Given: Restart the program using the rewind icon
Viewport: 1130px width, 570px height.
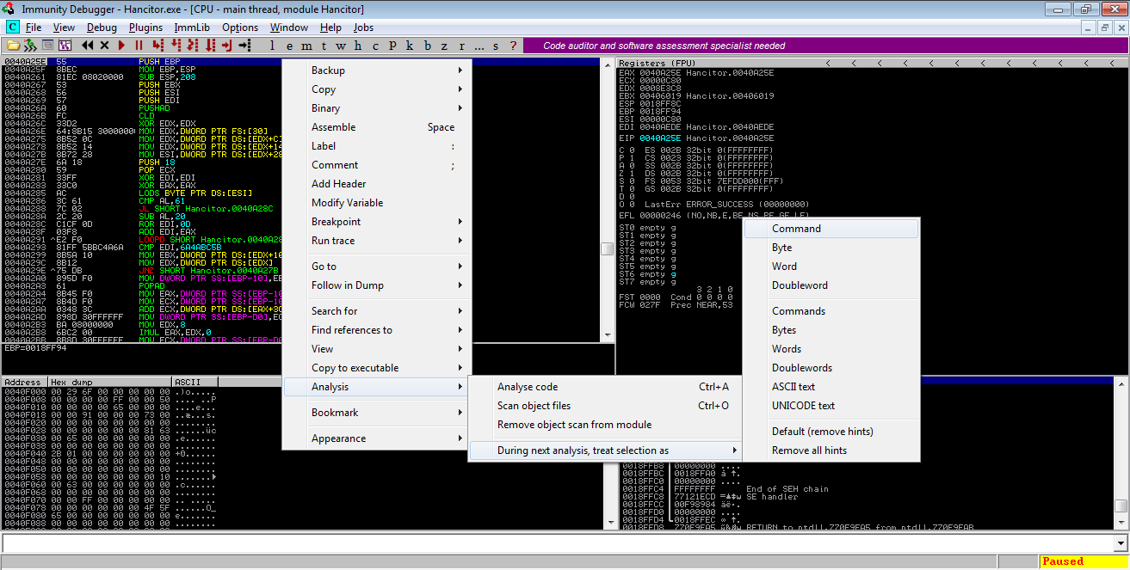Looking at the screenshot, I should (x=88, y=45).
